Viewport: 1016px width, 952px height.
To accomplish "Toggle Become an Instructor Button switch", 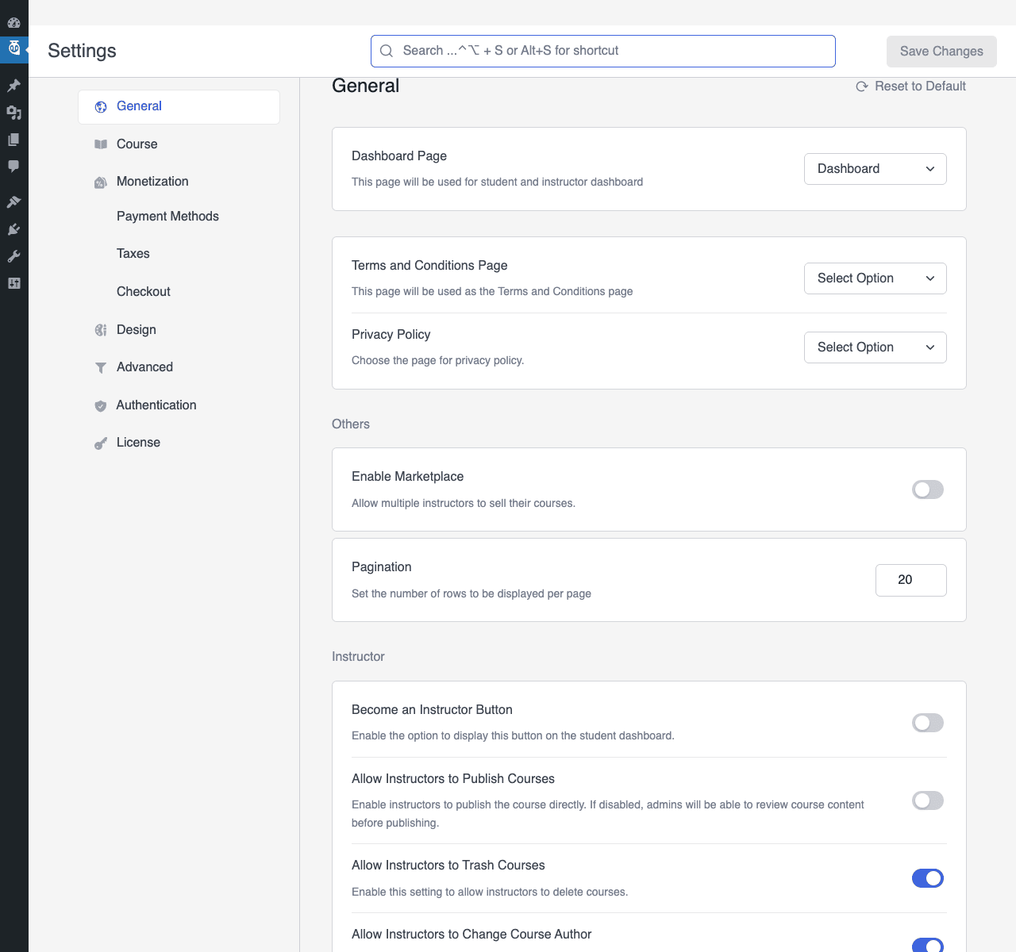I will pyautogui.click(x=928, y=723).
